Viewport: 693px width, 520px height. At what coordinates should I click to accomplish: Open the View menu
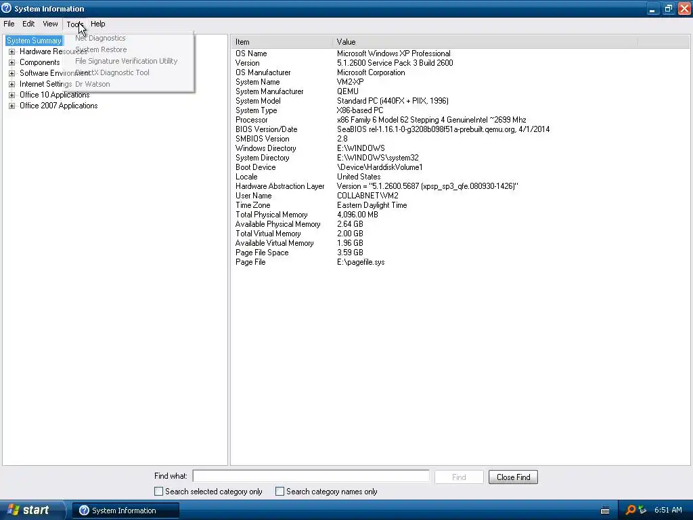coord(50,24)
